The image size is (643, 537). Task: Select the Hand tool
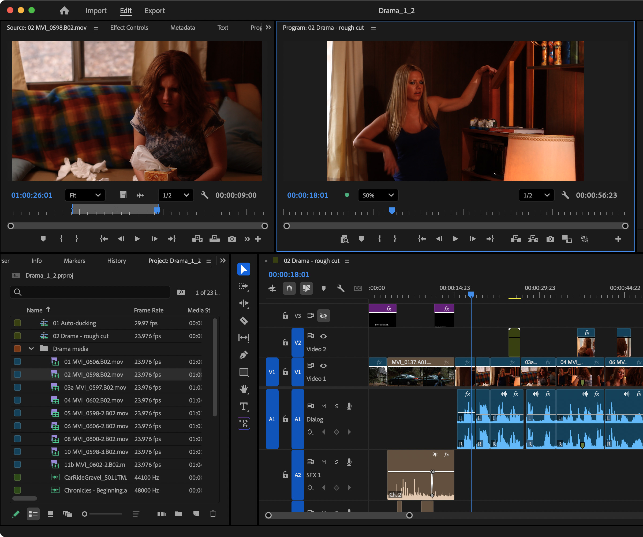(244, 389)
